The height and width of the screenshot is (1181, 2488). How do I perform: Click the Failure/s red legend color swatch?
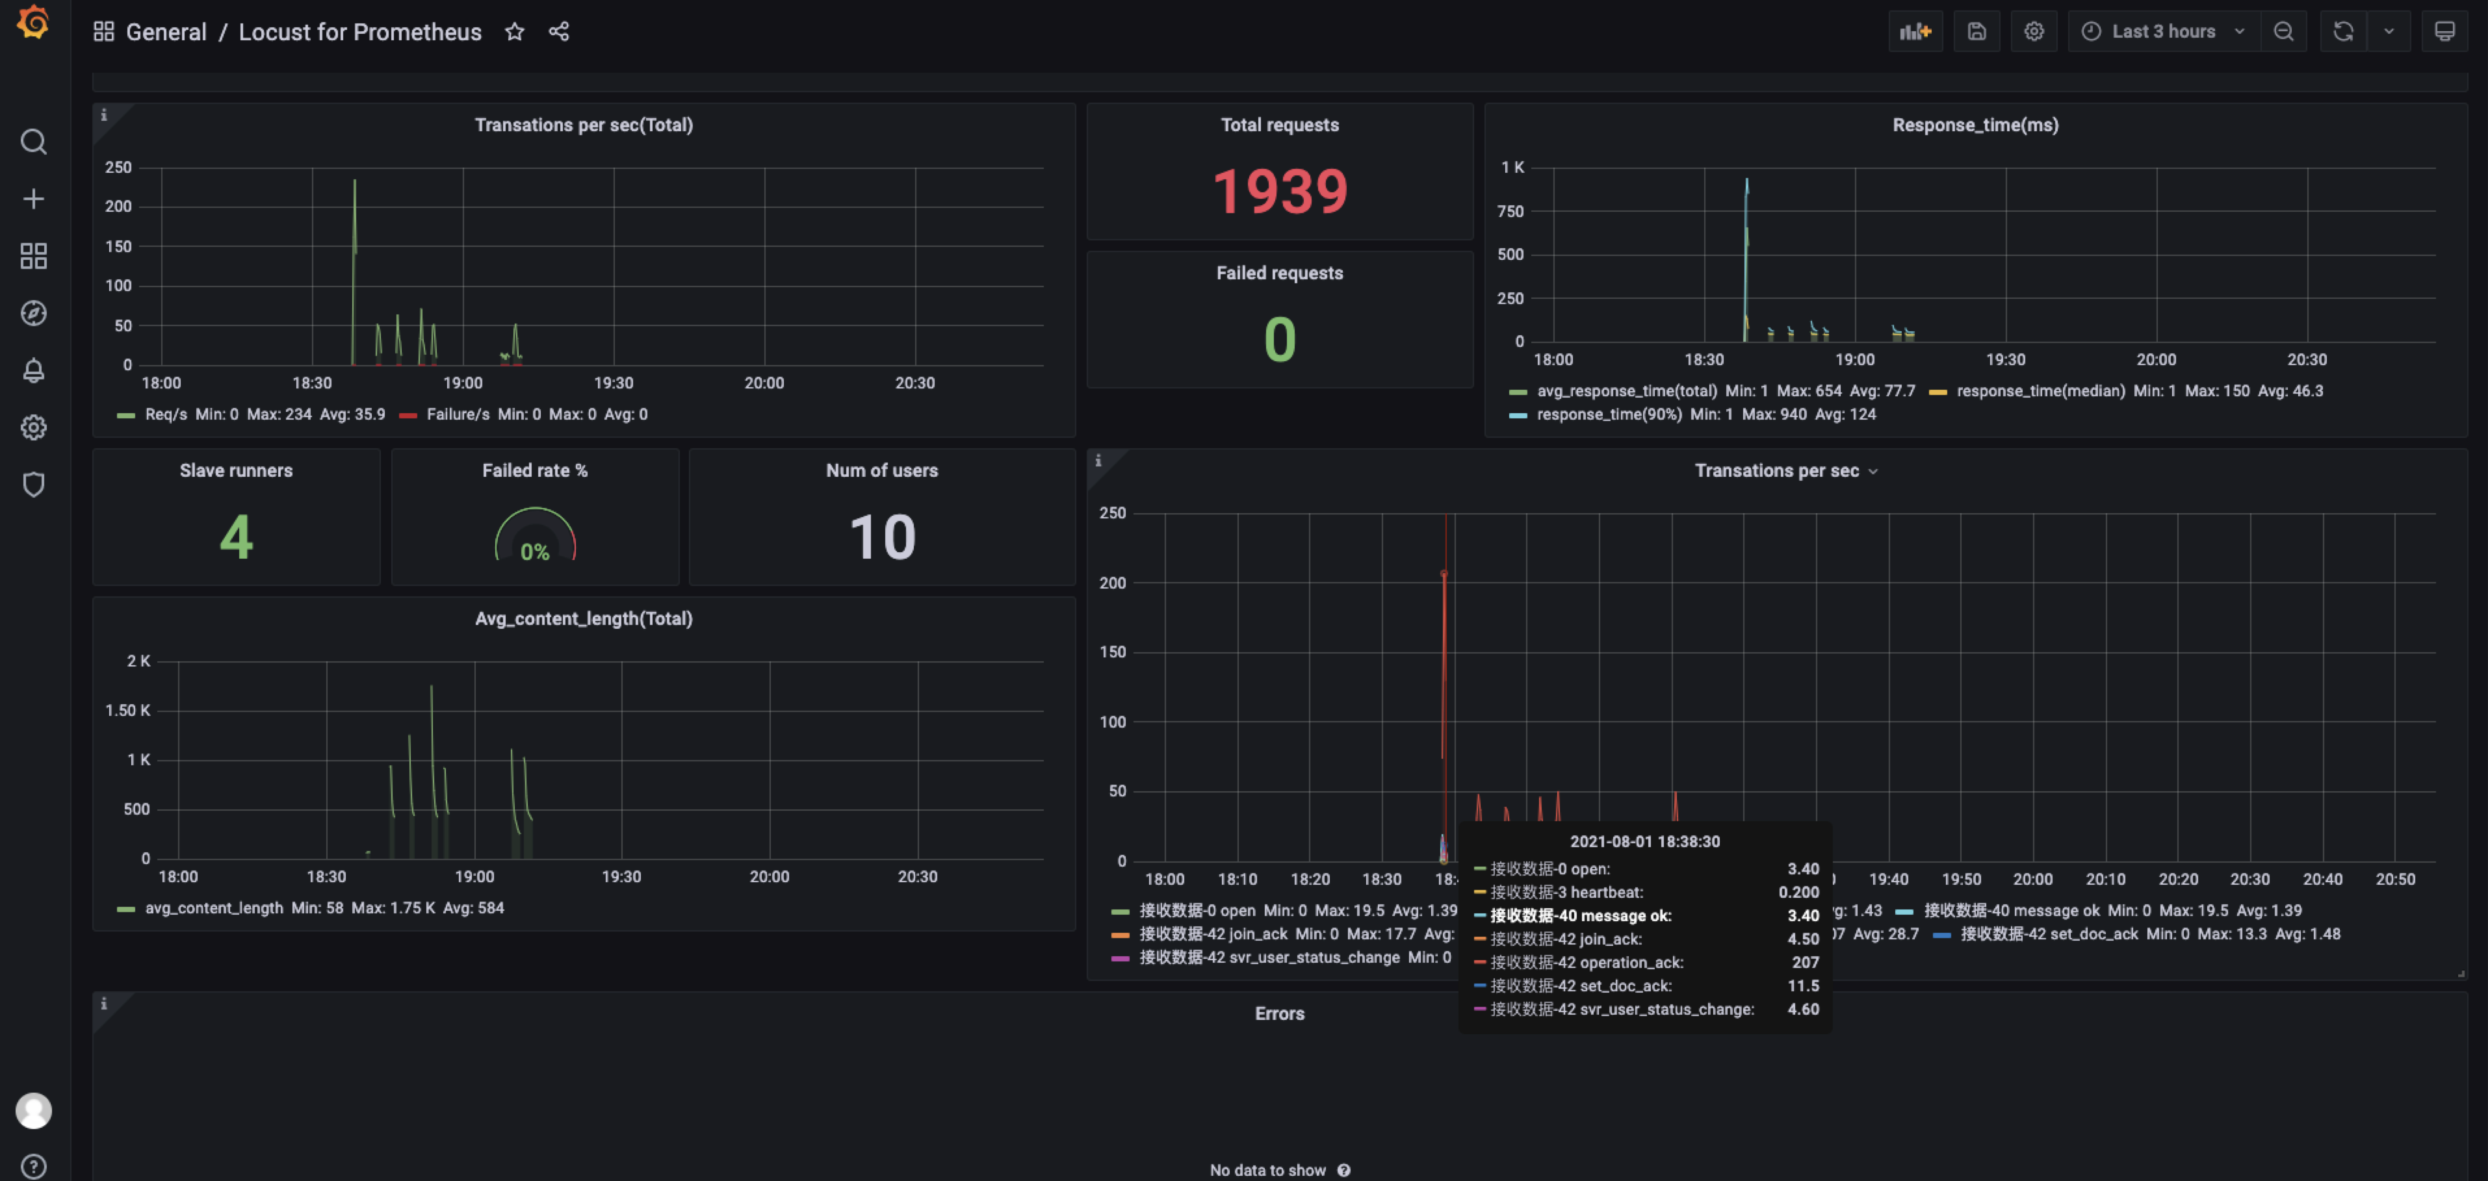tap(408, 415)
